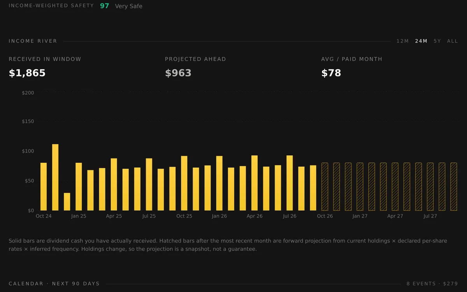Click the $100 y-axis label

28,151
